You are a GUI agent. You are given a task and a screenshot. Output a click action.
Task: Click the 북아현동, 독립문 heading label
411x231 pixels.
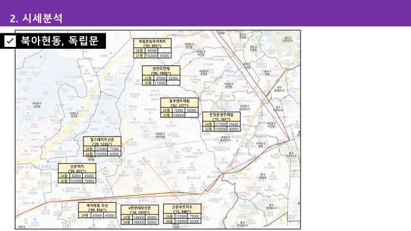(60, 40)
